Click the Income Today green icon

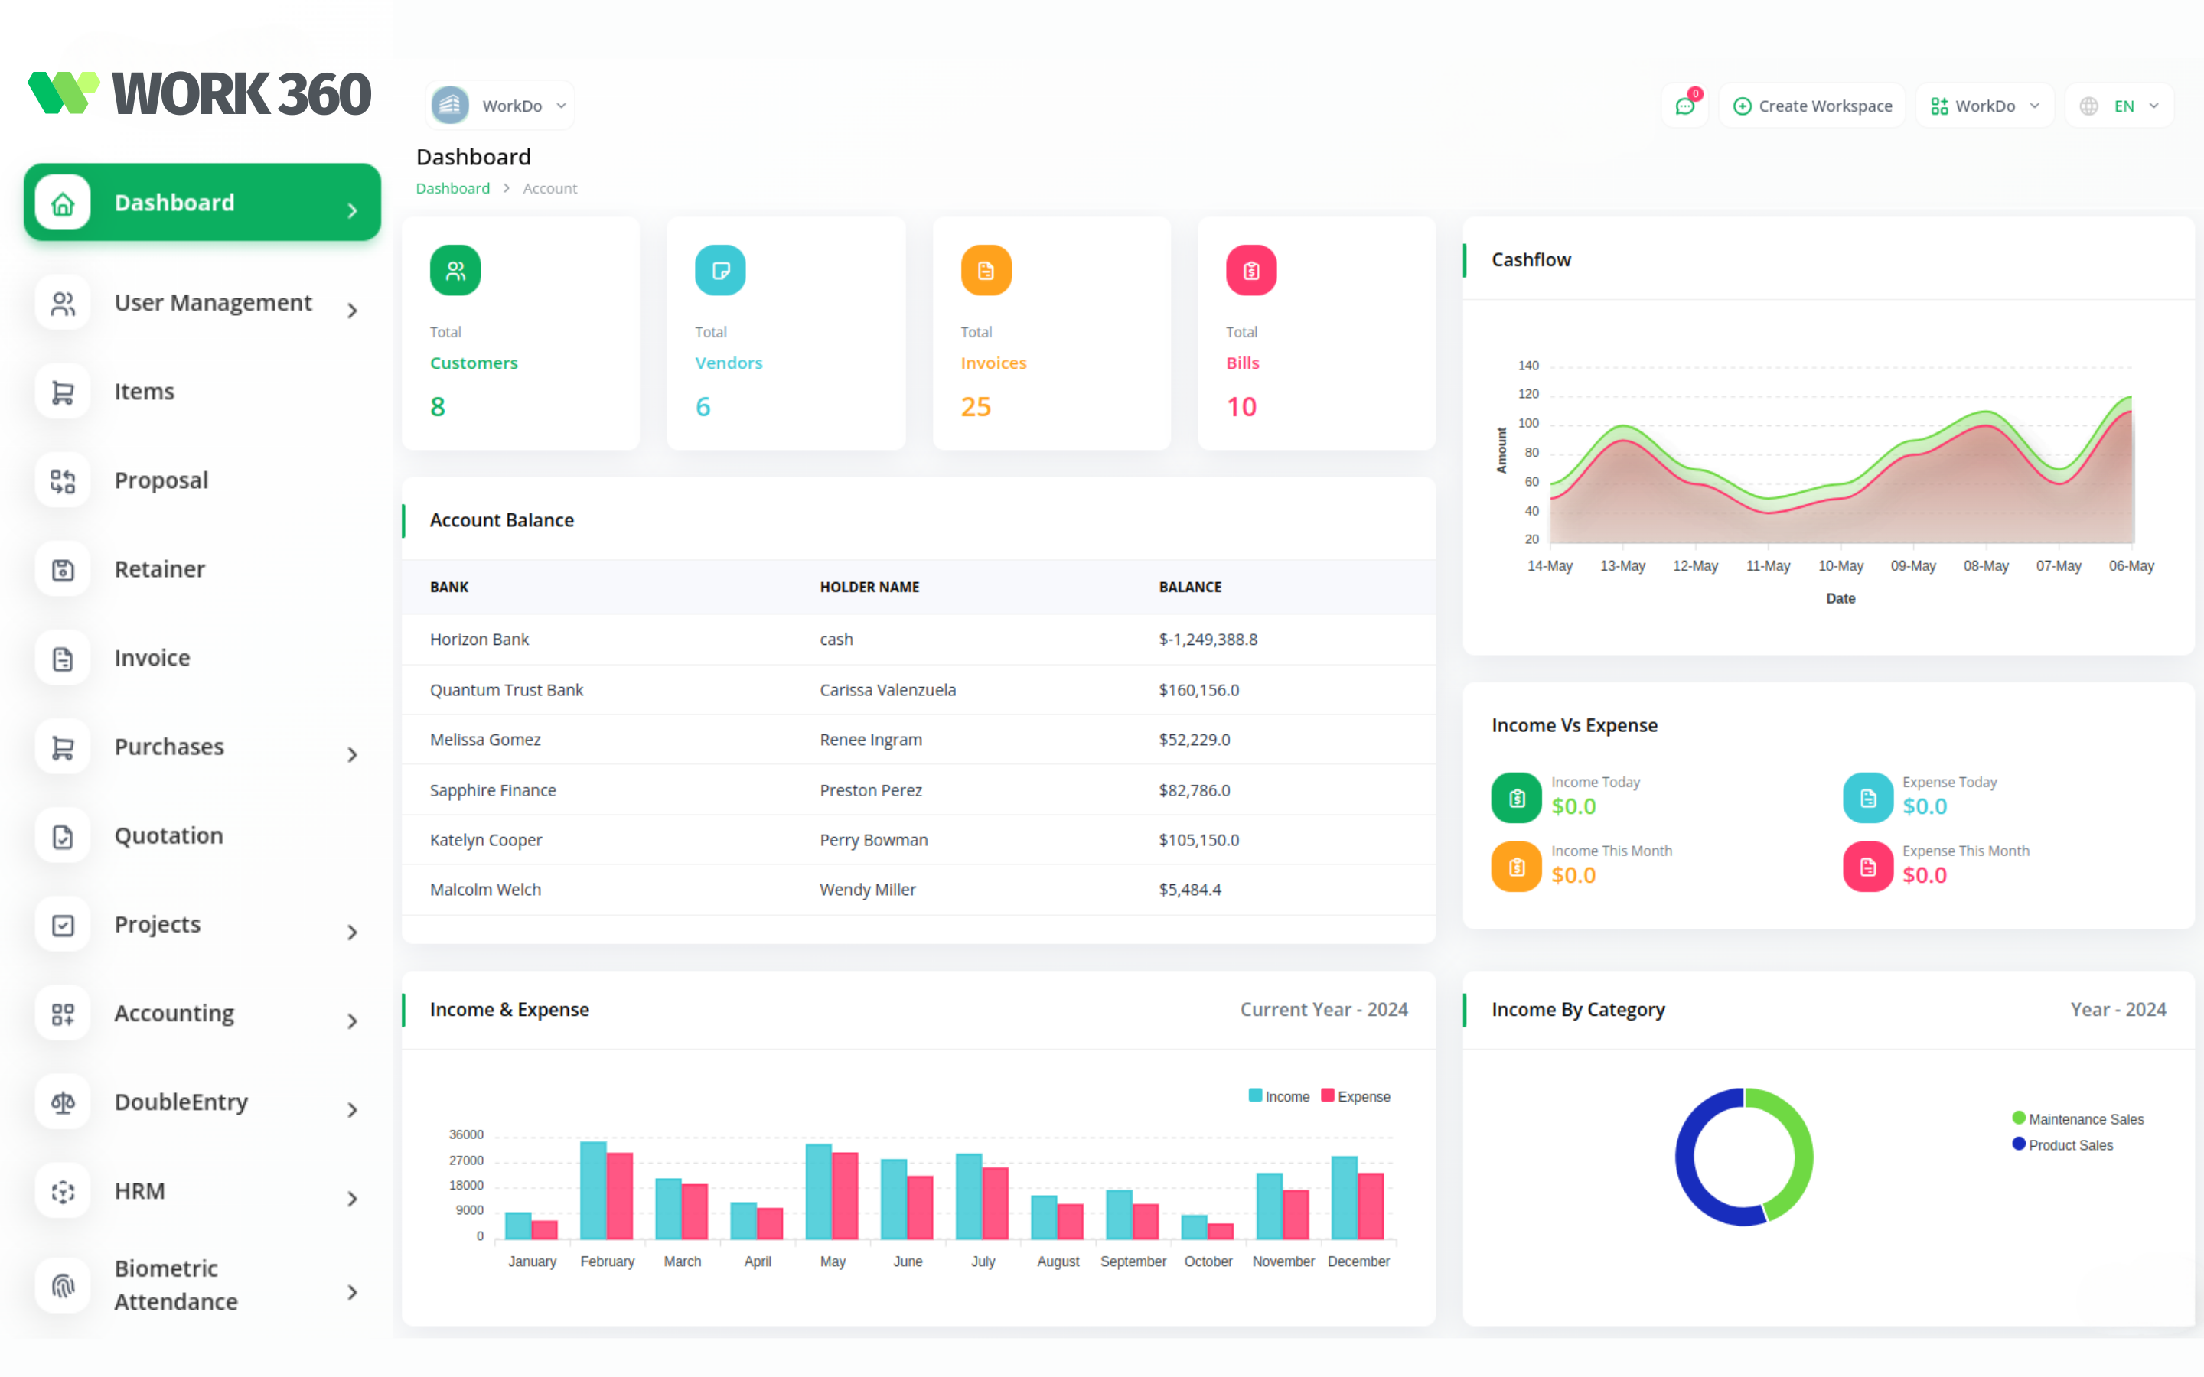[1516, 798]
